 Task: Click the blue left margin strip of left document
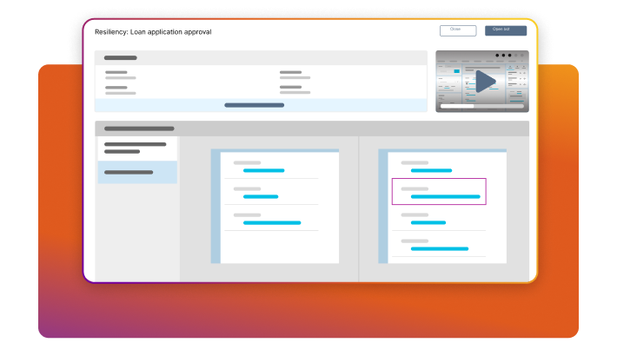(216, 208)
